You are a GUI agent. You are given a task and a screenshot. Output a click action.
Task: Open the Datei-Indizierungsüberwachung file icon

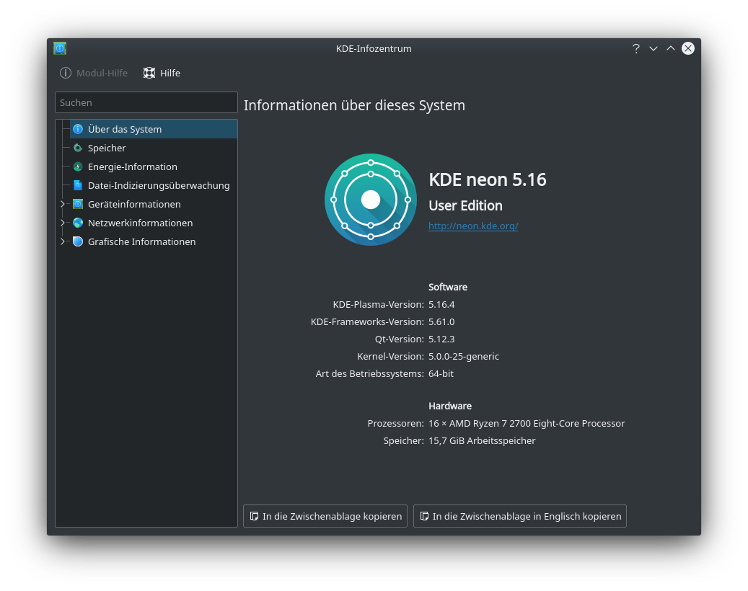(78, 185)
